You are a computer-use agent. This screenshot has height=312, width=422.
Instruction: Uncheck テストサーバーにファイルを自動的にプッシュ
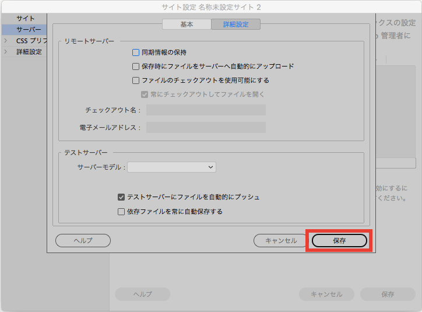121,197
